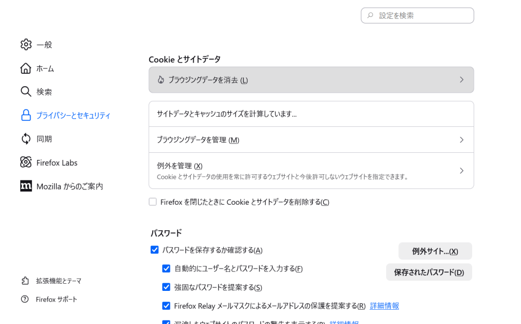
Task: Click chevron on ブラウジングデータを管理 row
Action: pos(461,140)
